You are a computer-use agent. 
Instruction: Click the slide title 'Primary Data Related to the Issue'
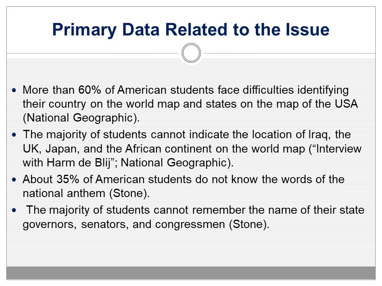pyautogui.click(x=191, y=30)
